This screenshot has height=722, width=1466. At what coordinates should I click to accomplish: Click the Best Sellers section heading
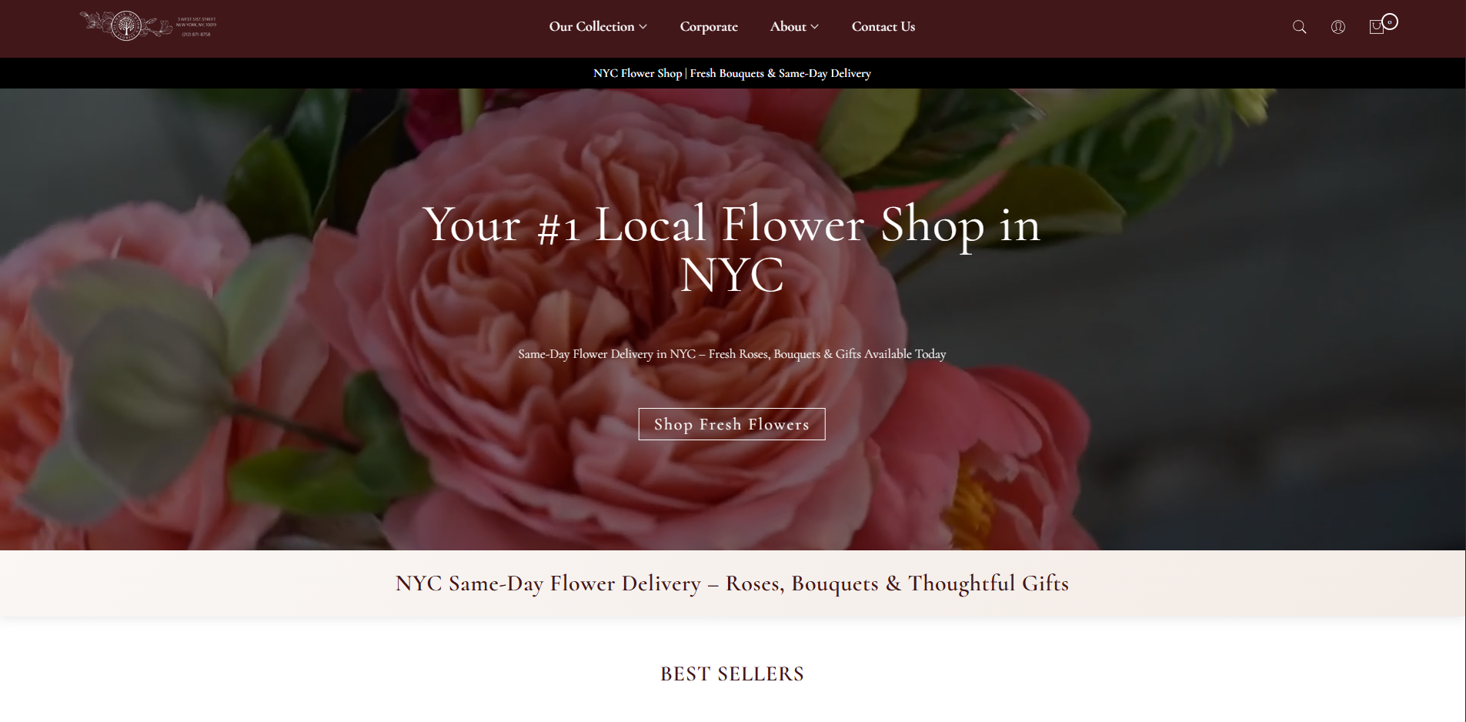[732, 674]
